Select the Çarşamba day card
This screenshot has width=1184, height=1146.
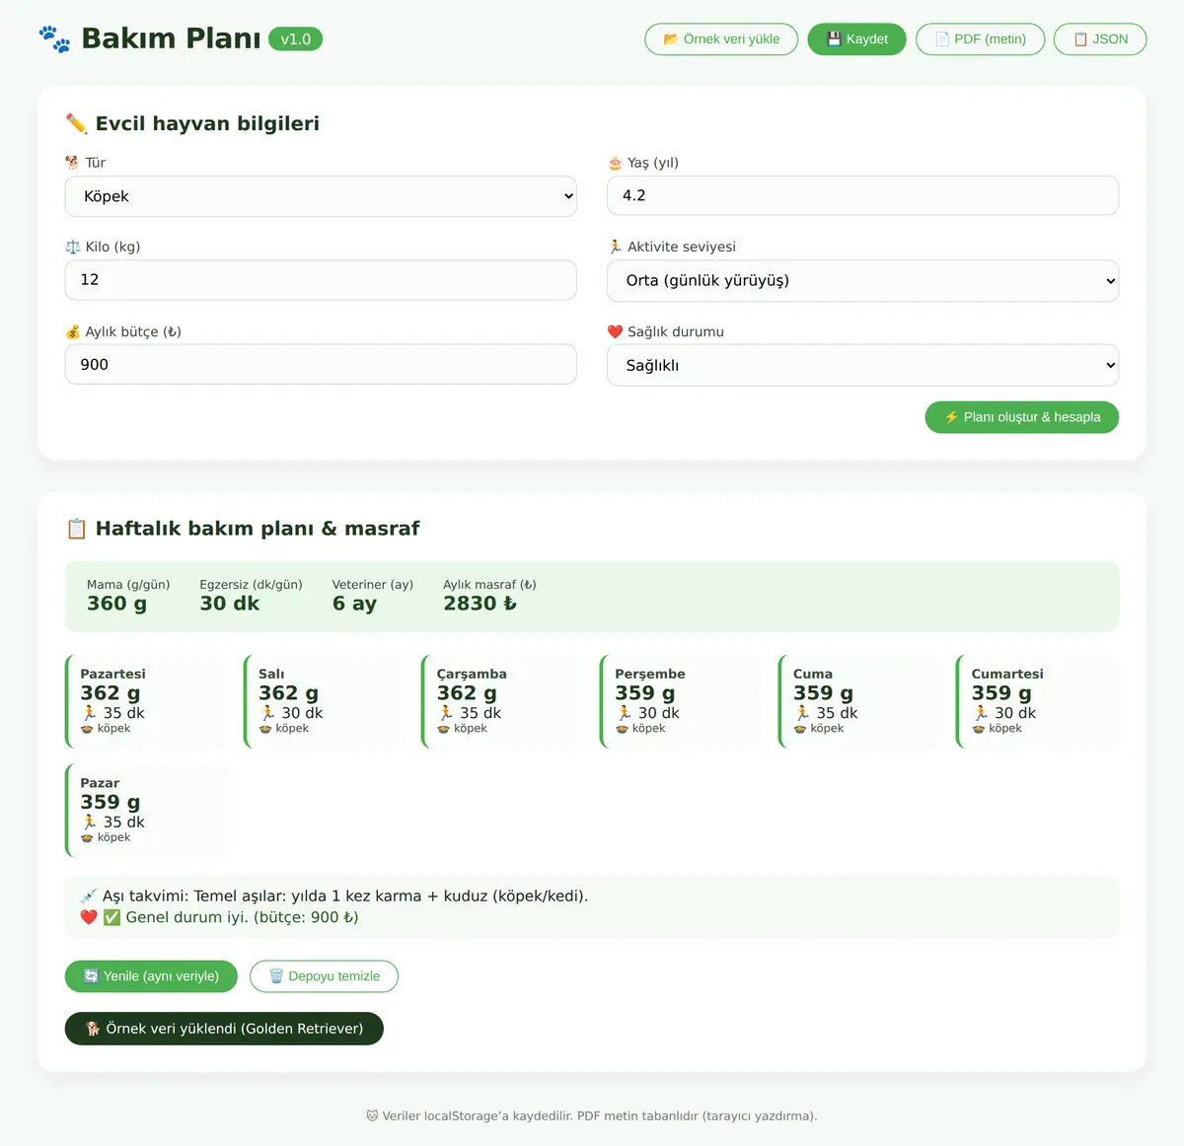pyautogui.click(x=503, y=701)
